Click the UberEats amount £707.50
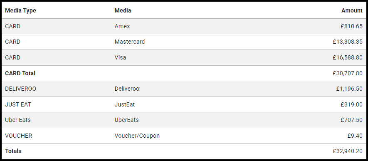This screenshot has height=161, width=368. point(351,120)
